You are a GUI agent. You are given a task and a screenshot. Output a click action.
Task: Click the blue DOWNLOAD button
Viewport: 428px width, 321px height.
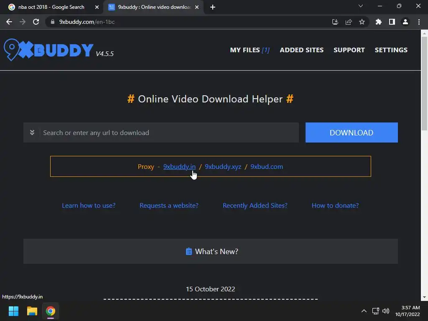pos(351,132)
